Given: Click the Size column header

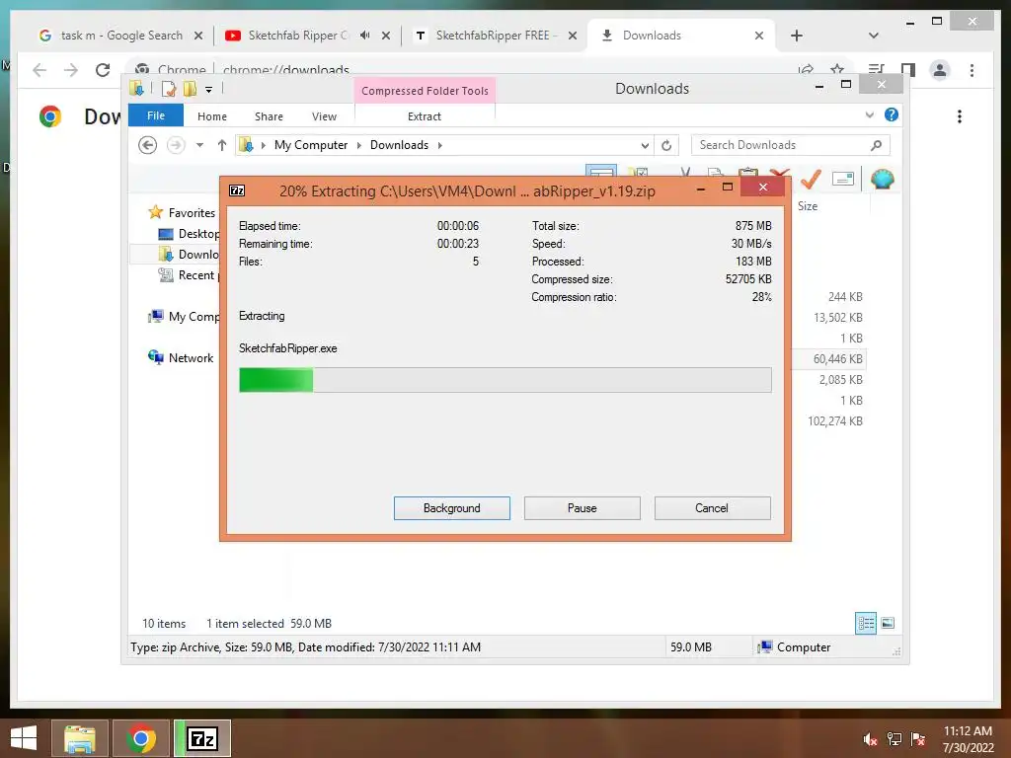Looking at the screenshot, I should (x=808, y=205).
